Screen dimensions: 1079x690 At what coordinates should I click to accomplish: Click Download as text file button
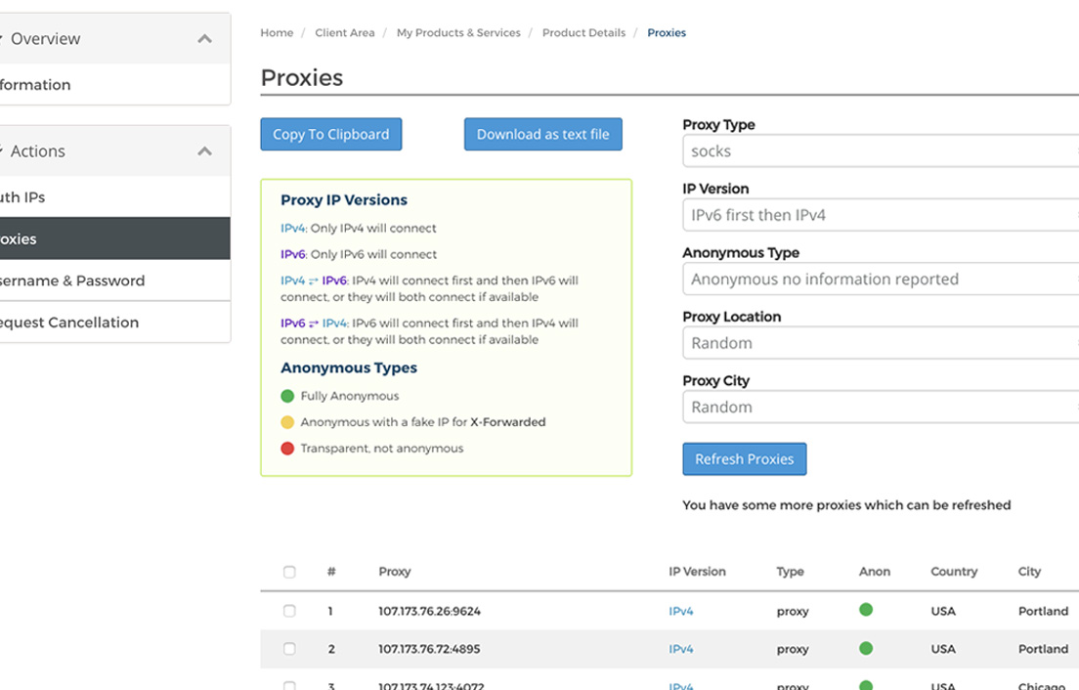pyautogui.click(x=542, y=135)
